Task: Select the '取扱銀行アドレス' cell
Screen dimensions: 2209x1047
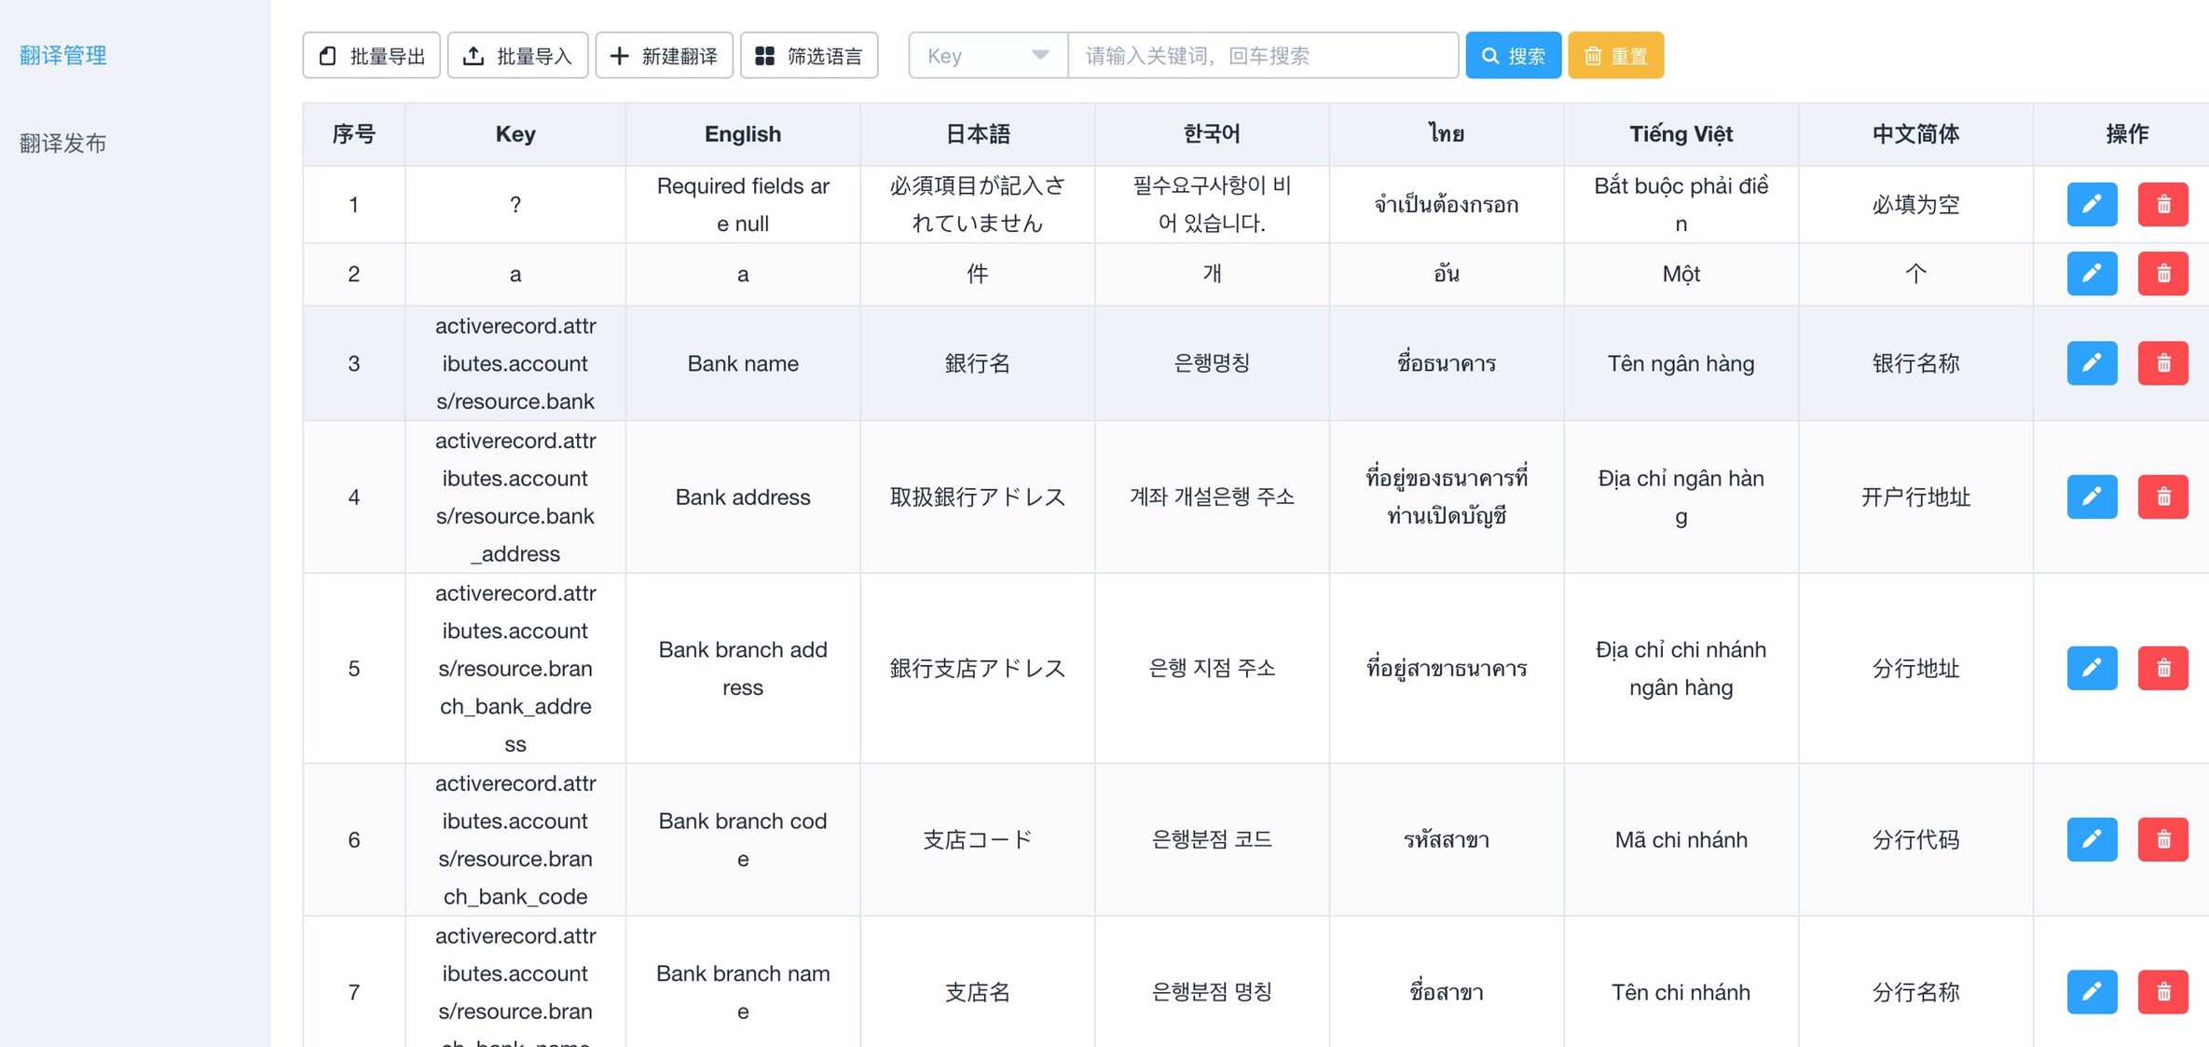Action: [978, 496]
